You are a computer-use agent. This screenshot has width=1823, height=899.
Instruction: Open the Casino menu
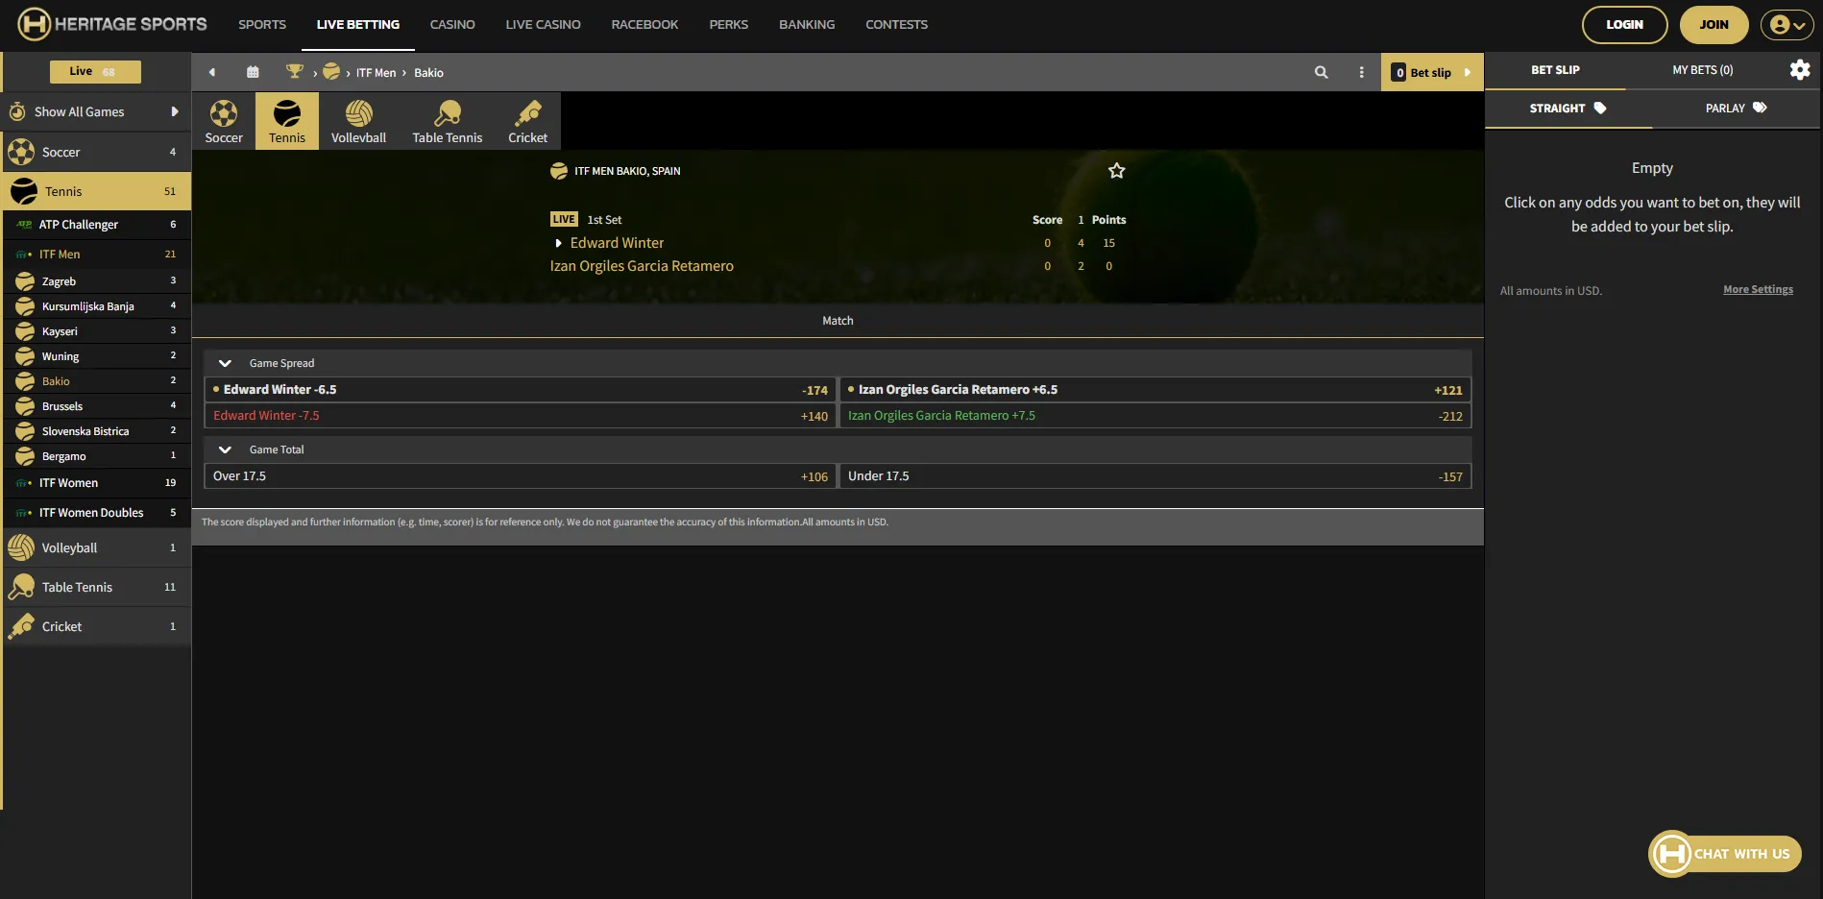pos(452,25)
